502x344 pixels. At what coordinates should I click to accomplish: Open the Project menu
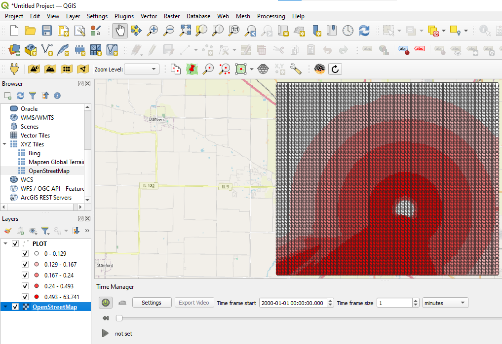(14, 16)
